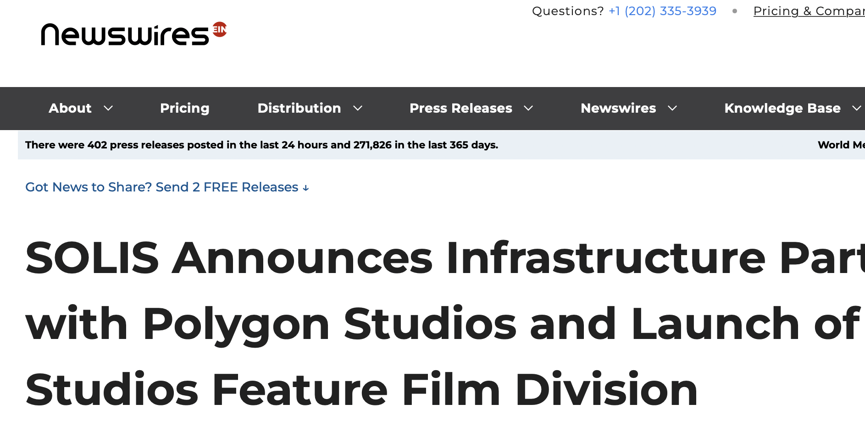The height and width of the screenshot is (448, 865).
Task: Click the Newswires logo
Action: [133, 34]
